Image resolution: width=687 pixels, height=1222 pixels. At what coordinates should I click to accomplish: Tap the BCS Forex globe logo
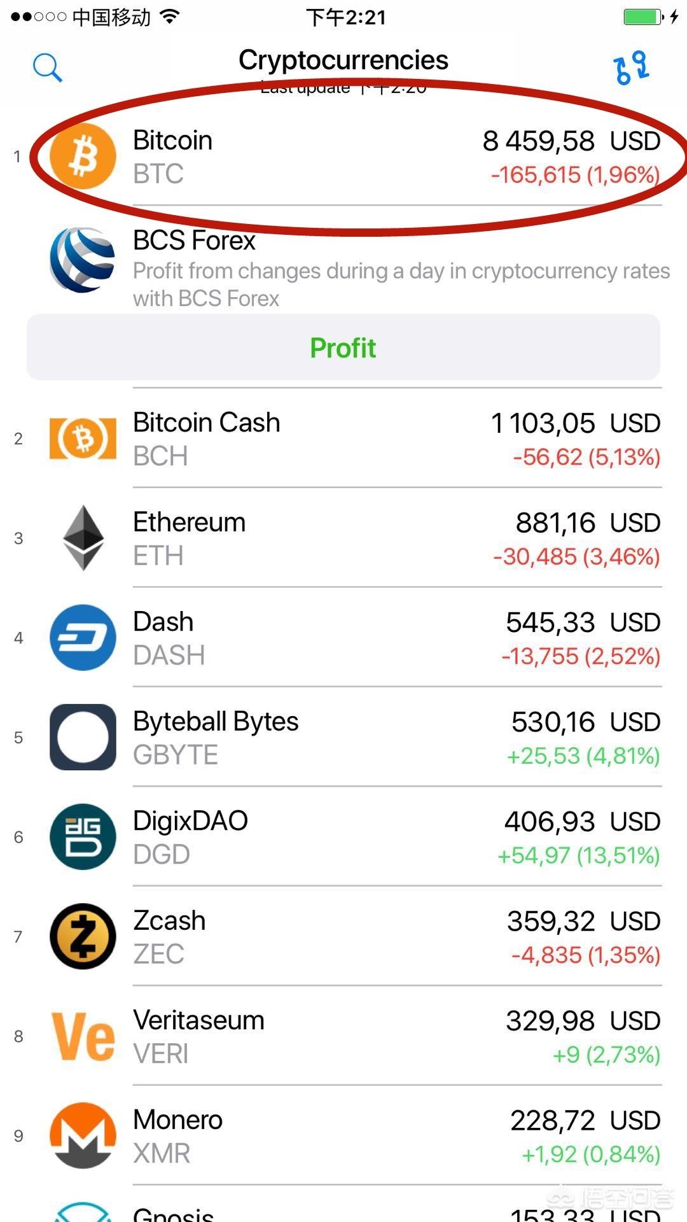[x=83, y=260]
